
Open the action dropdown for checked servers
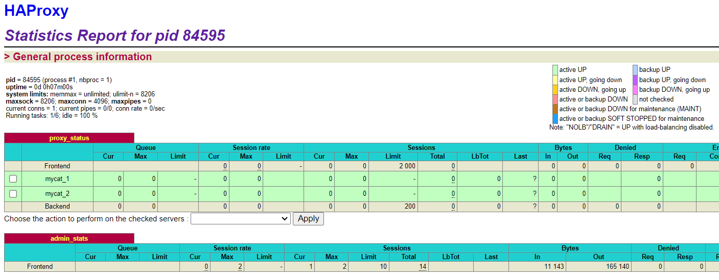(241, 218)
